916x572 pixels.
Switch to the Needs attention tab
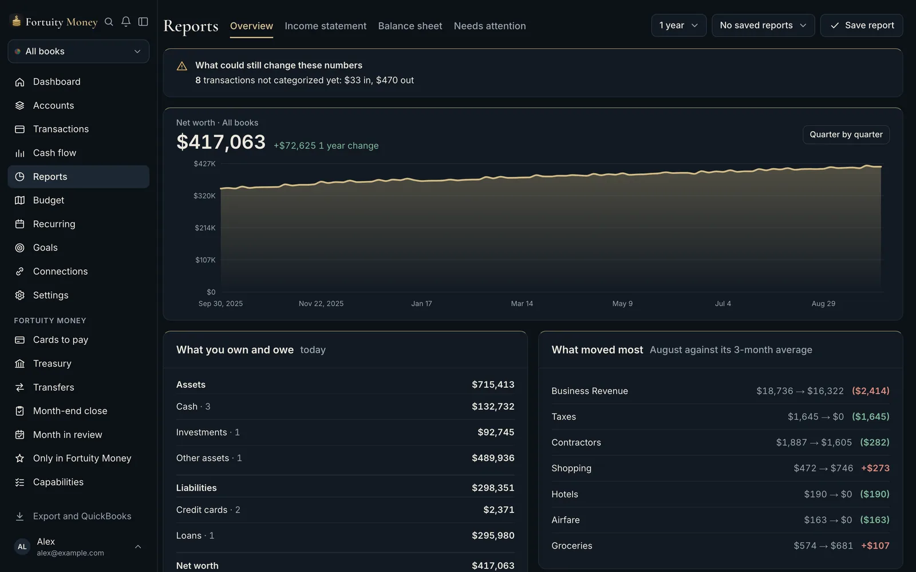489,26
